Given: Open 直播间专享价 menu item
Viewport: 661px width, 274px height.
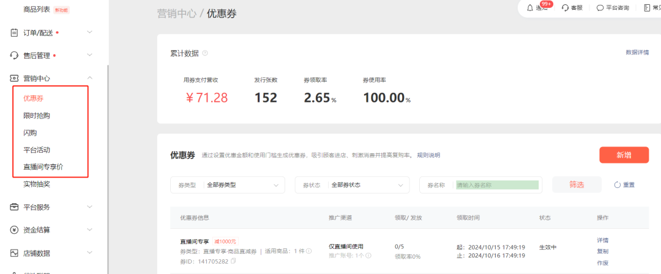Looking at the screenshot, I should click(x=43, y=167).
